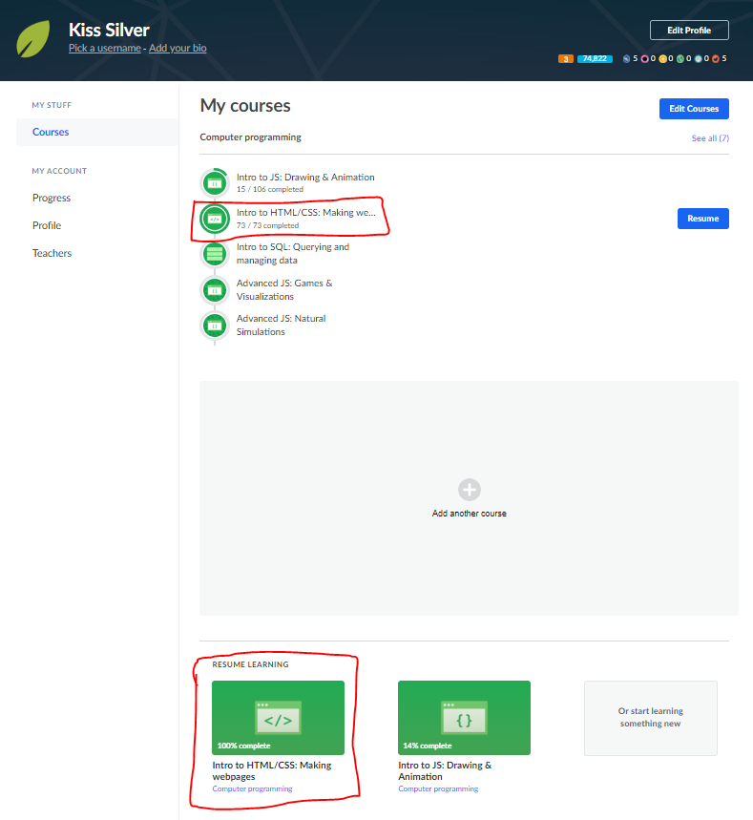Image resolution: width=753 pixels, height=820 pixels.
Task: Open the 100% complete HTML/CSS thumbnail
Action: (278, 718)
